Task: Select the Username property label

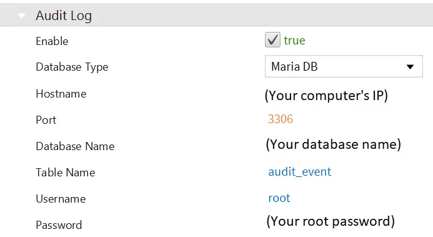Action: 61,199
